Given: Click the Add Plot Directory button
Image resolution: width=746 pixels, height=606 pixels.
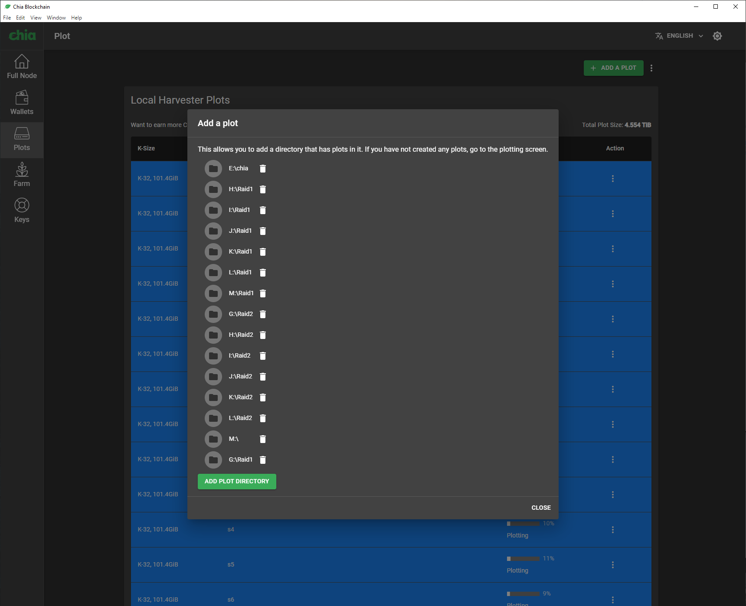Looking at the screenshot, I should coord(237,481).
